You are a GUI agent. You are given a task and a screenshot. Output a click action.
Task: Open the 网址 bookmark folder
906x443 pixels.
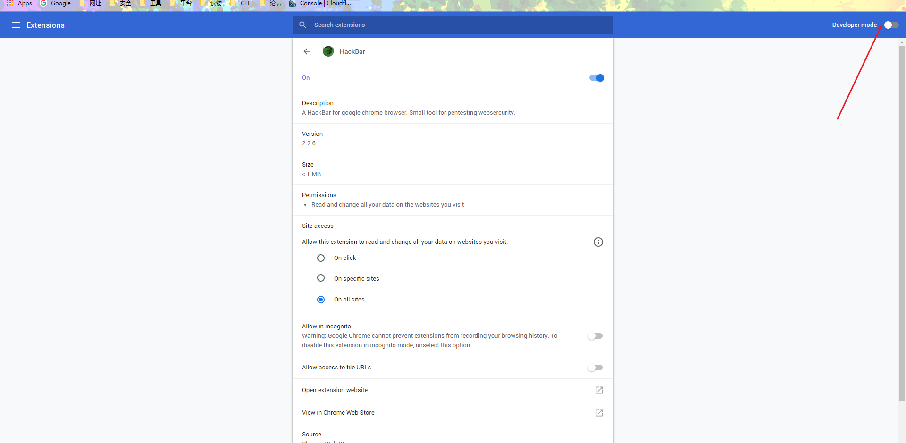[x=90, y=3]
